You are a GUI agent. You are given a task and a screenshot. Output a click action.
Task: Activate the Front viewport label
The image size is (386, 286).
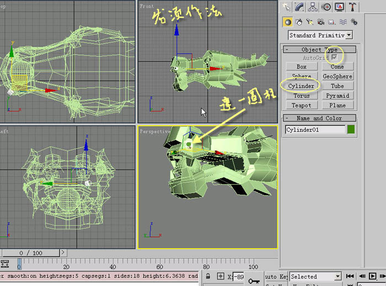[x=147, y=6]
